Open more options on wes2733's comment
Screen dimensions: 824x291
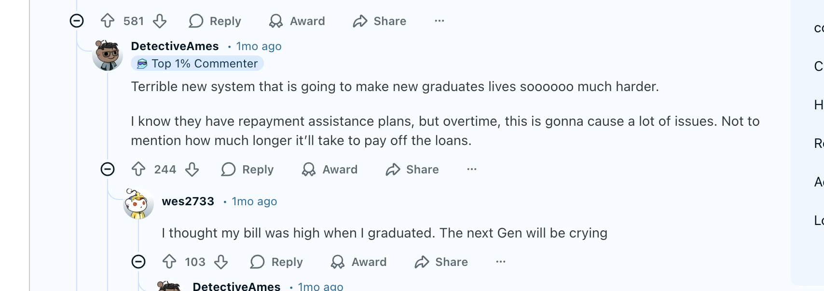click(x=501, y=262)
